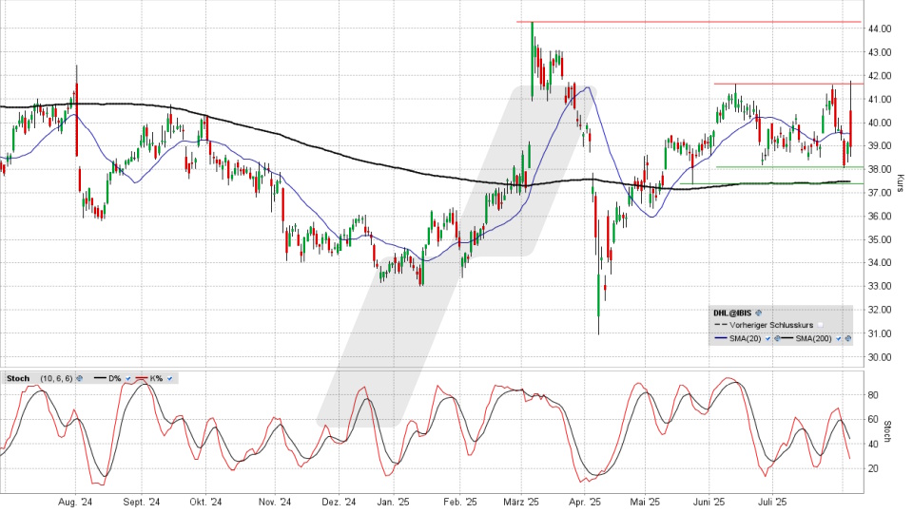
Task: Click the DHL@IBIS legend title
Action: pos(732,313)
